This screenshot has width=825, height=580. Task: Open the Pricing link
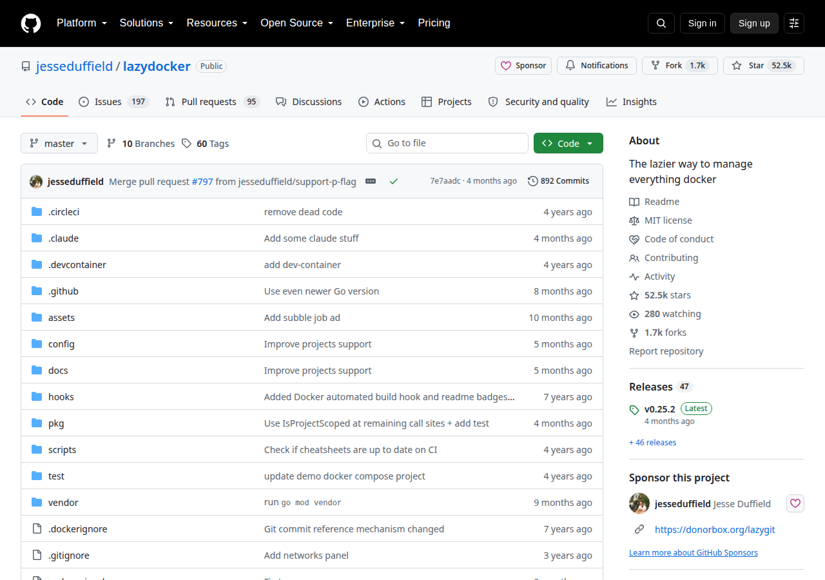pos(434,23)
